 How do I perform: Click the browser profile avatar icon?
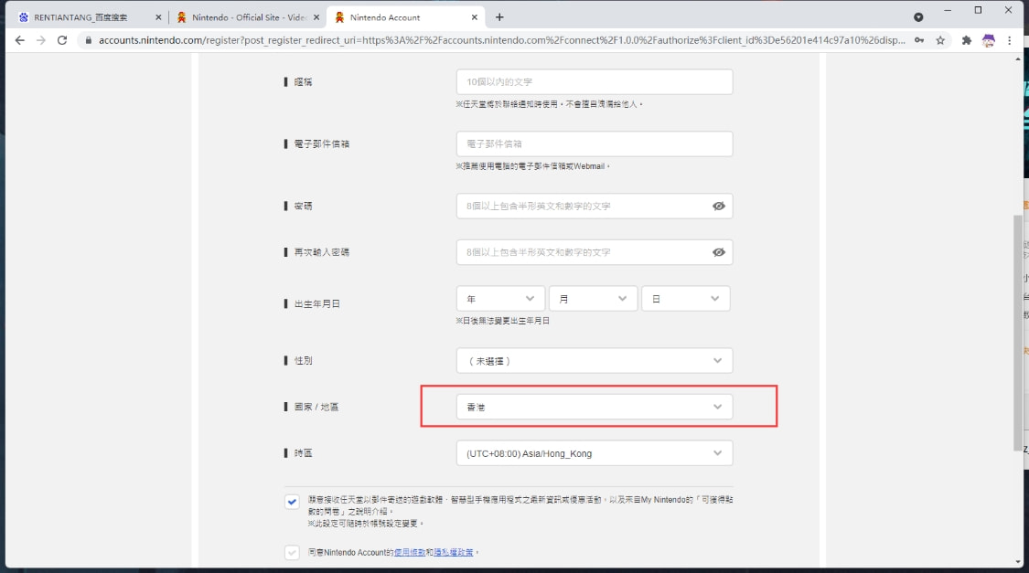[989, 40]
